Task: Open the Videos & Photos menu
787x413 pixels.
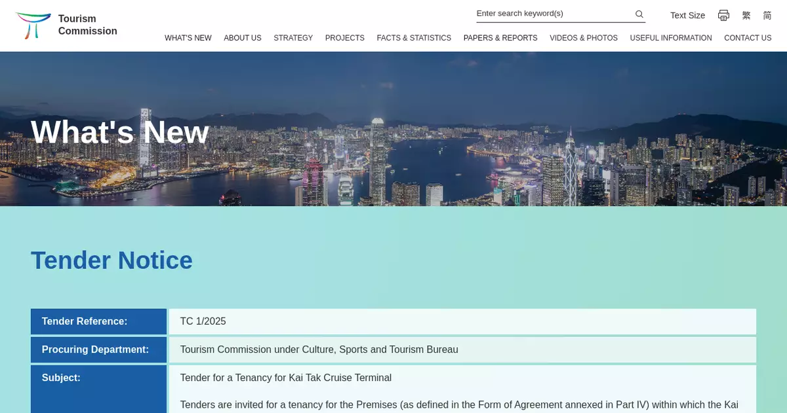Action: (583, 38)
